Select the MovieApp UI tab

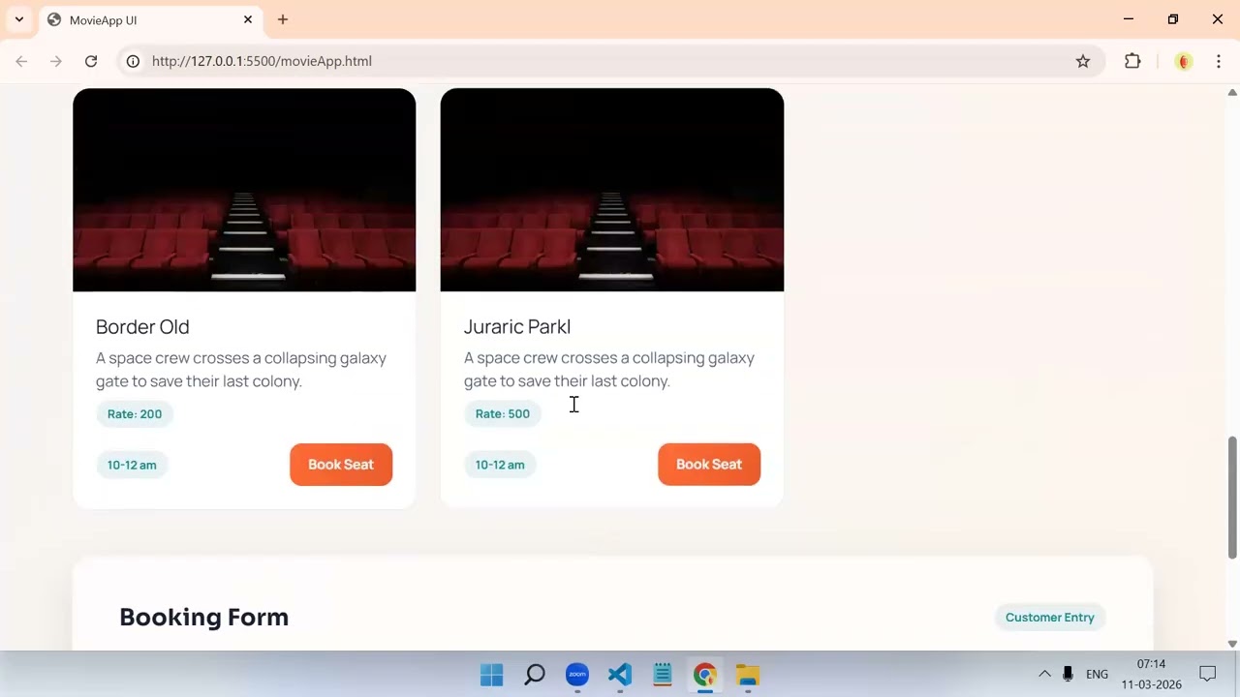150,20
